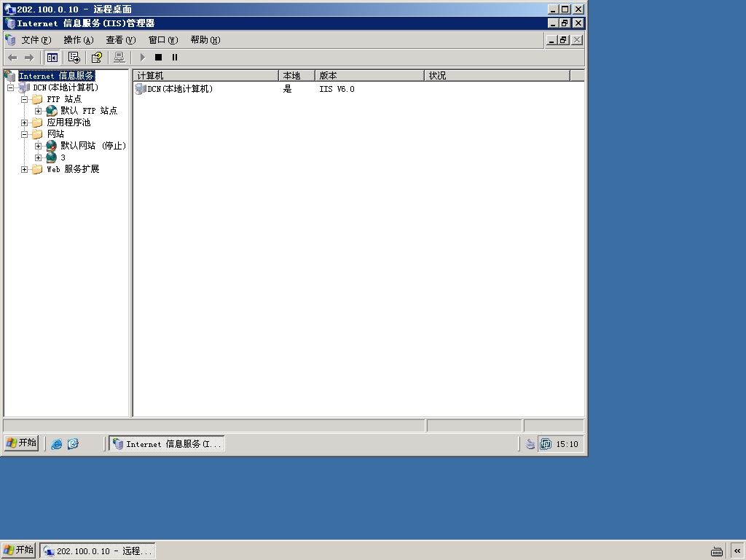Click the Forward arrow in IIS toolbar
The image size is (746, 560).
click(x=29, y=58)
